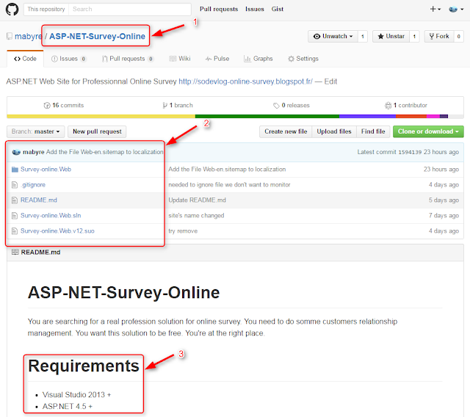The height and width of the screenshot is (417, 470).
Task: Open the Settings tab
Action: click(303, 59)
